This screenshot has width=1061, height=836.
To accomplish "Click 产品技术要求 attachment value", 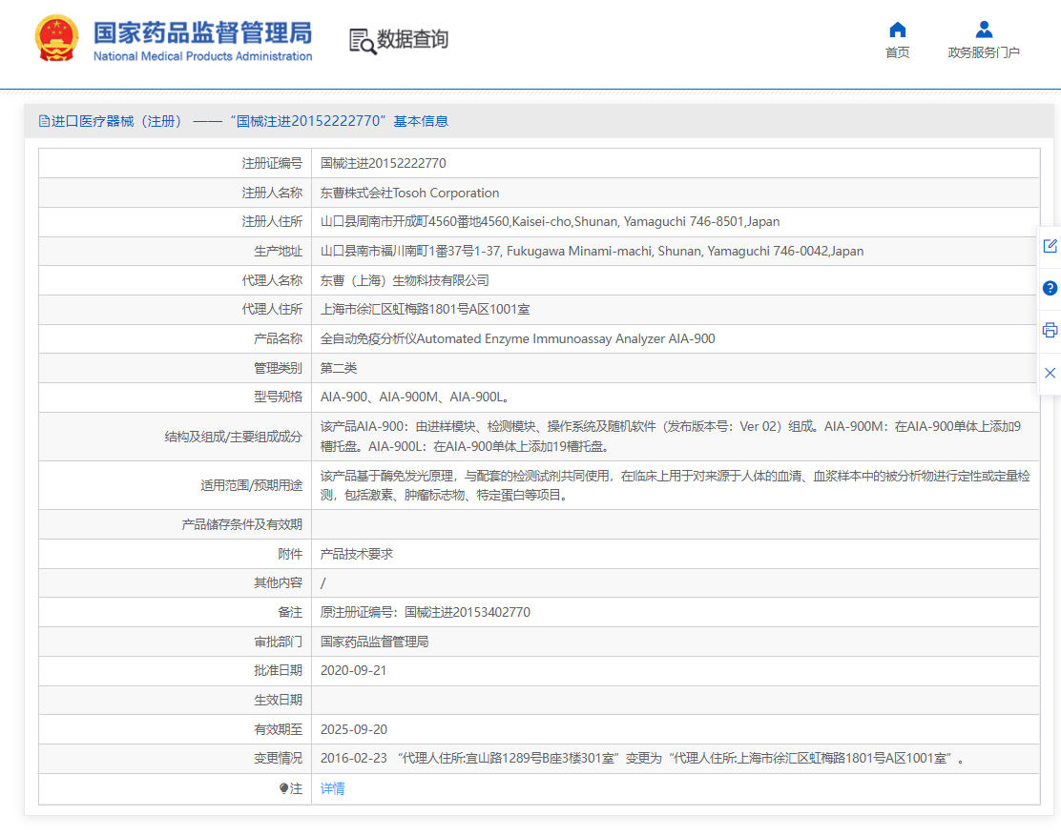I will (x=357, y=554).
